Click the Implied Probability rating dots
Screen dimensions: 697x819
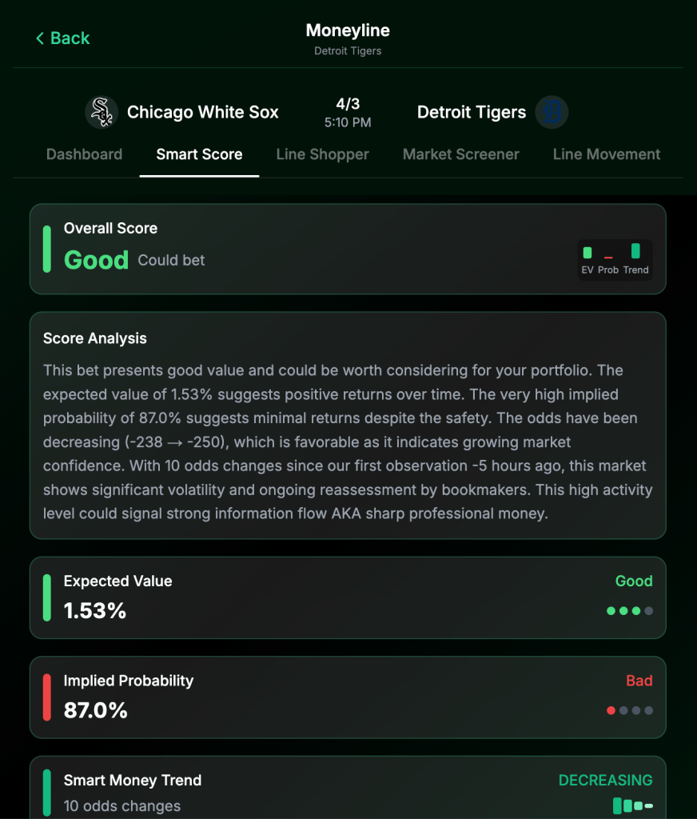pyautogui.click(x=630, y=710)
